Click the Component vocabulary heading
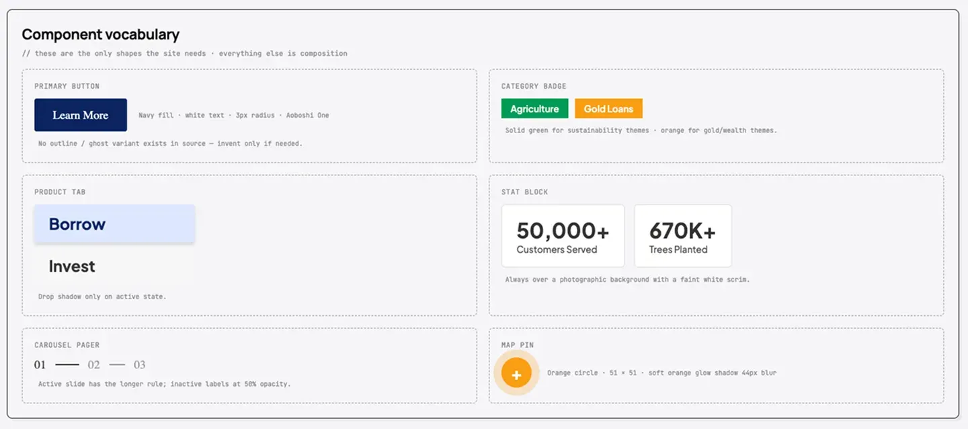968x429 pixels. coord(101,34)
